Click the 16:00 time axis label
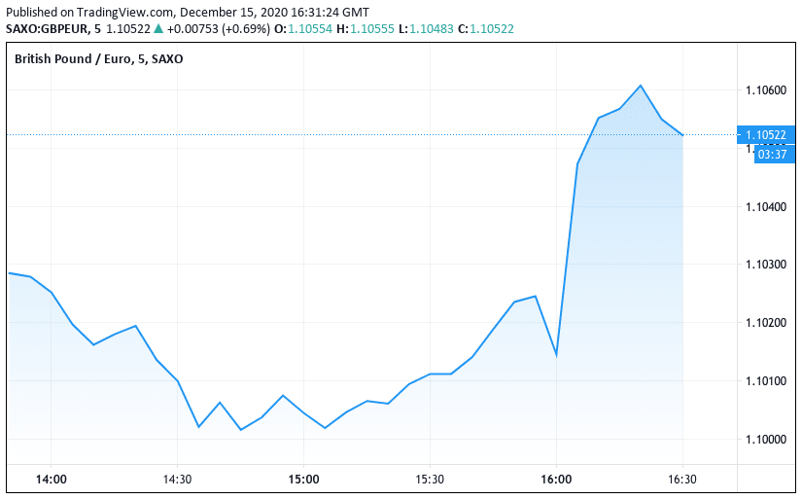The image size is (802, 499). 556,480
